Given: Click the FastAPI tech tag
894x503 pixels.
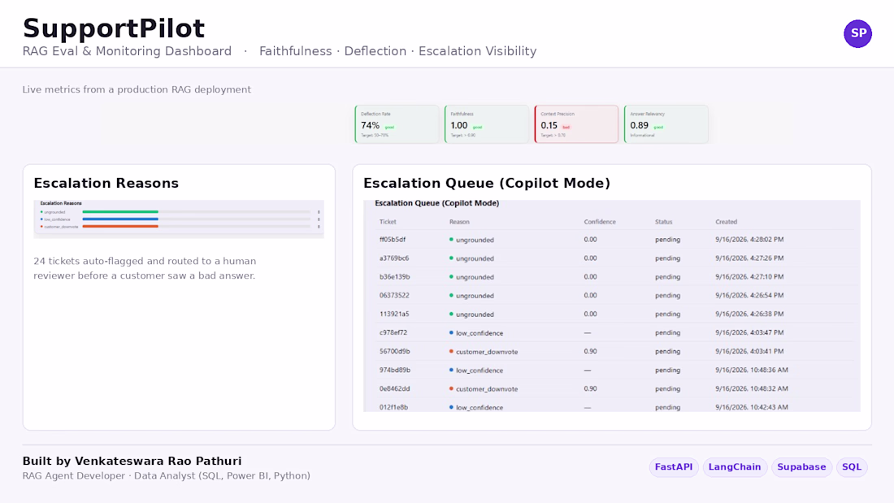Looking at the screenshot, I should tap(674, 467).
